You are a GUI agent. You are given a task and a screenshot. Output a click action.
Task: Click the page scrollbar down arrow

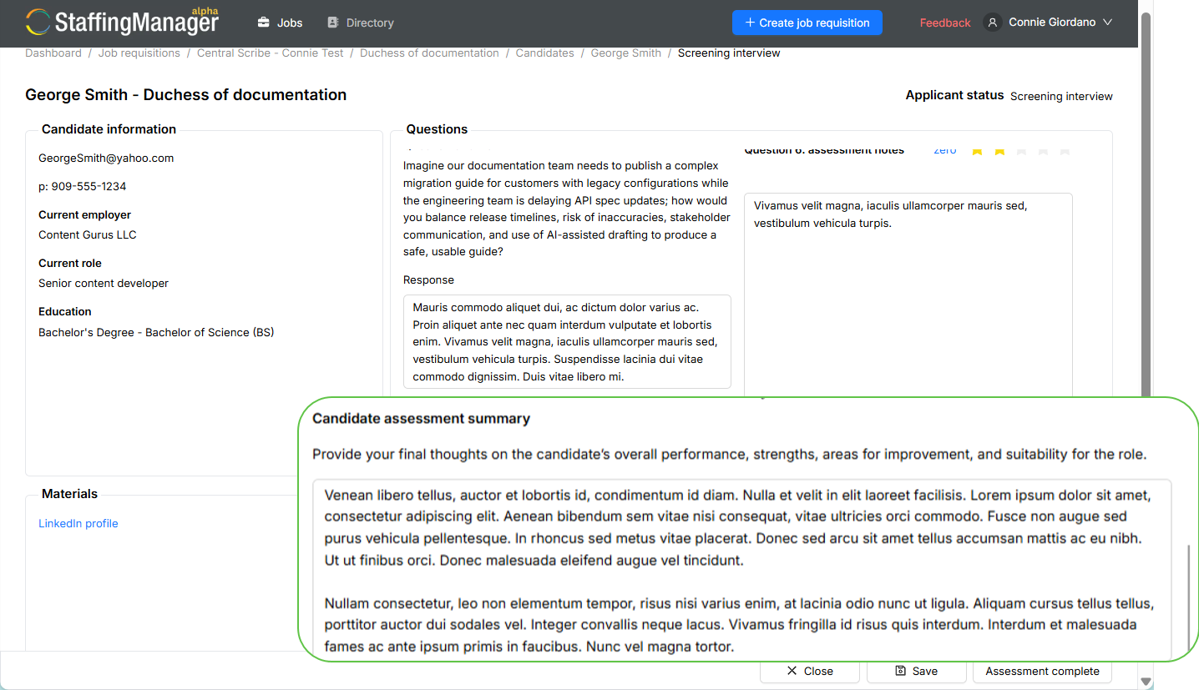pyautogui.click(x=1146, y=682)
